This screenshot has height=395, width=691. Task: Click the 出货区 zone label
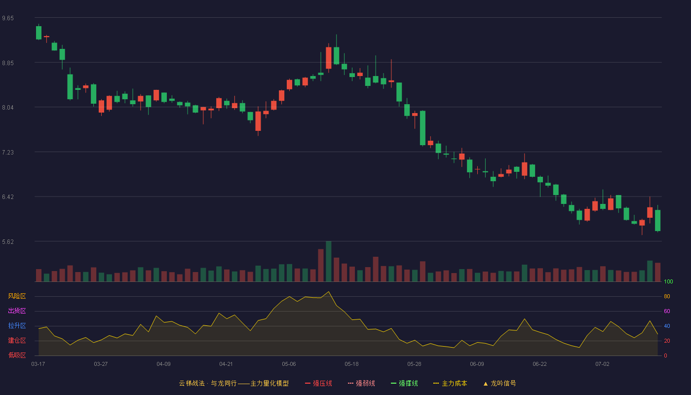[x=17, y=311]
